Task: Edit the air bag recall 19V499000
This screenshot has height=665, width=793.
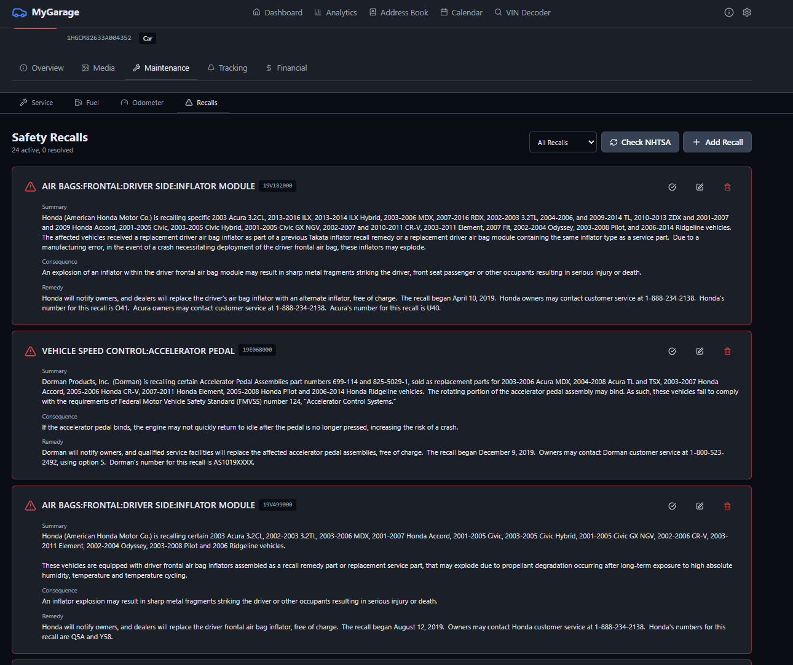Action: [700, 506]
